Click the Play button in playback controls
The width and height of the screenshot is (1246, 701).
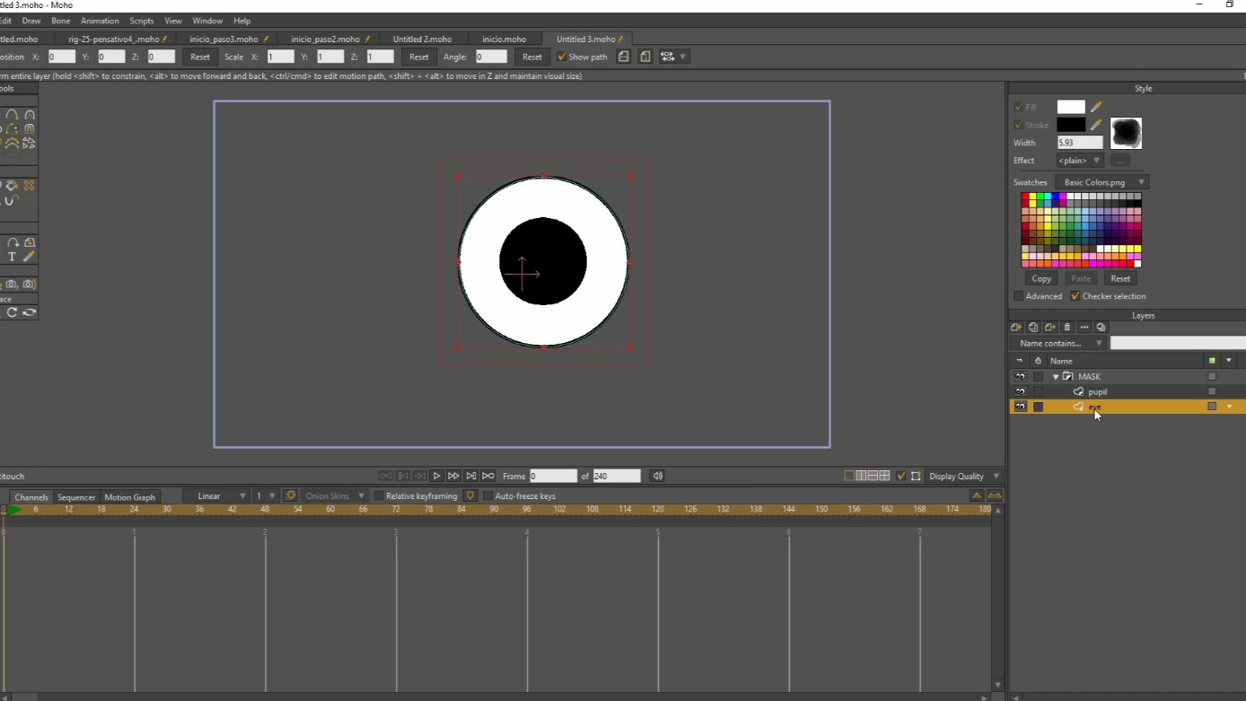[x=436, y=477]
